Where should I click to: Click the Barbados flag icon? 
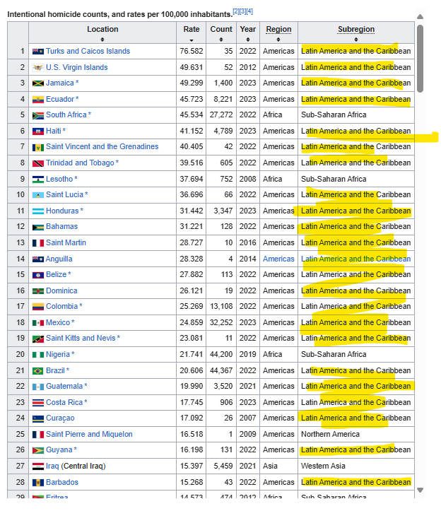[x=37, y=483]
